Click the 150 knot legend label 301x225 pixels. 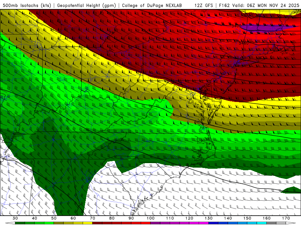point(247,218)
